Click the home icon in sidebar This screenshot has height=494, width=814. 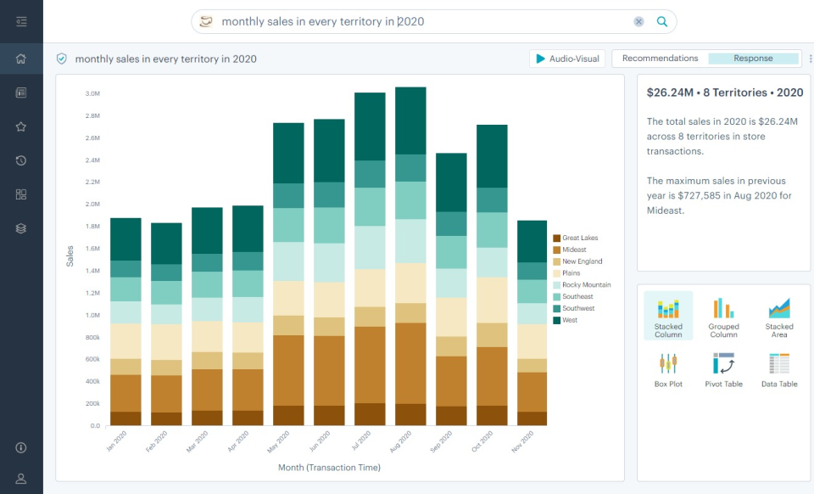point(21,59)
